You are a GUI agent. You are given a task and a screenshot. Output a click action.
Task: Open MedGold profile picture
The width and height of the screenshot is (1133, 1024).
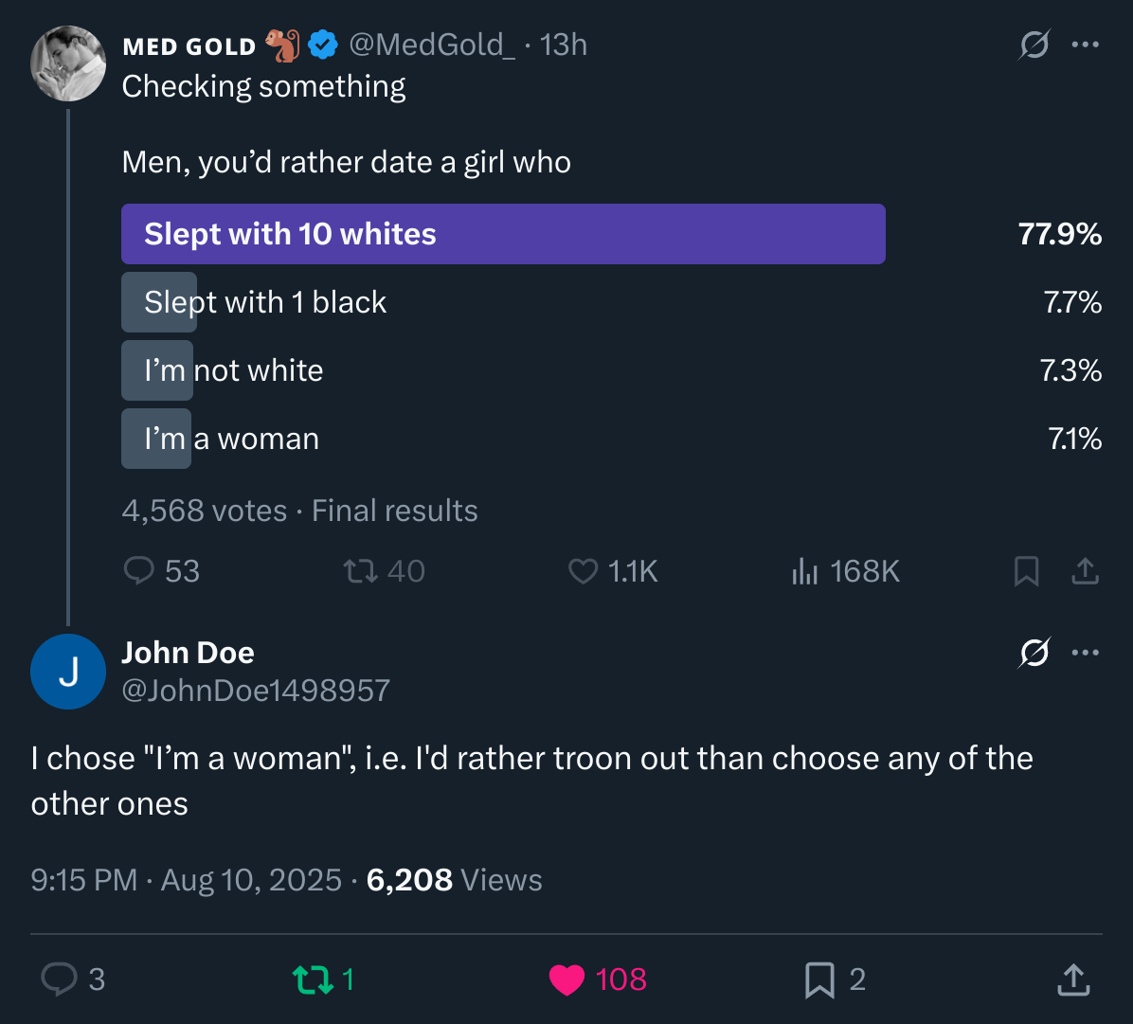click(x=67, y=63)
